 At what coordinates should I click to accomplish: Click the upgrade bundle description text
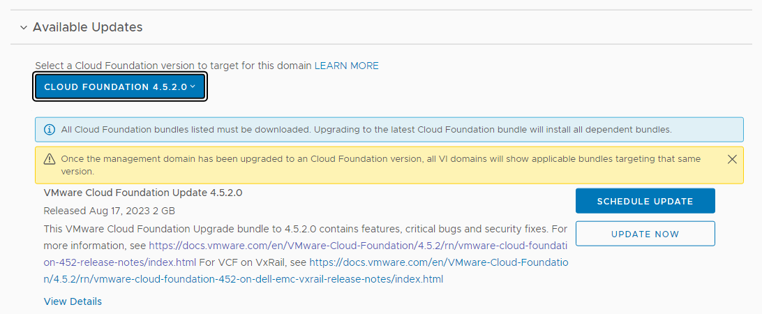pyautogui.click(x=293, y=229)
